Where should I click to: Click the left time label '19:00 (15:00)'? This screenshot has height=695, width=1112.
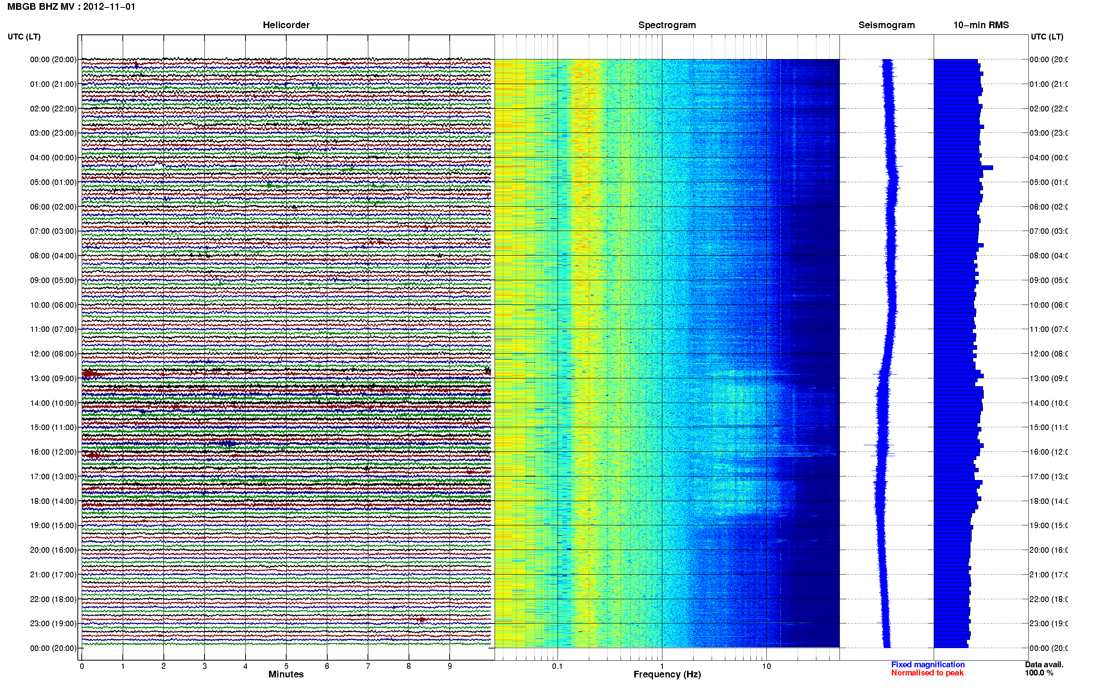pos(53,525)
